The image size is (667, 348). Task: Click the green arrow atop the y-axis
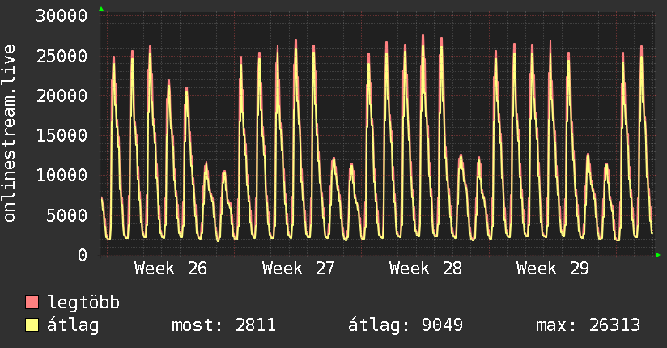pyautogui.click(x=101, y=9)
